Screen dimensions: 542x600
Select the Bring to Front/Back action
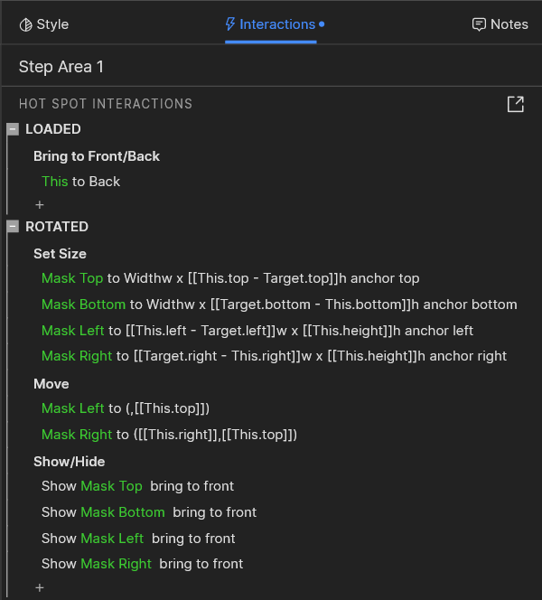tap(97, 156)
